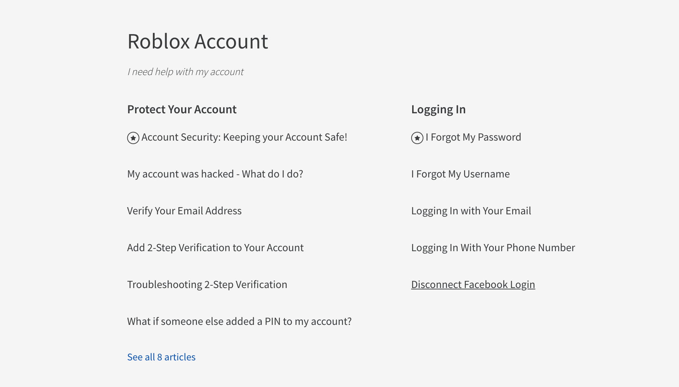
Task: Open Logging In With Your Phone Number article
Action: pos(493,248)
